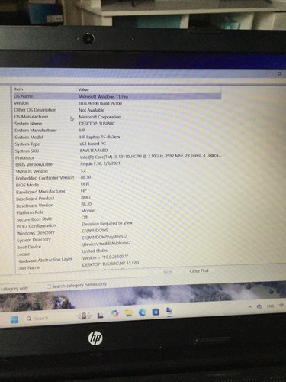286x382 pixels.
Task: Click value Microsoft Windows 11 Pro
Action: coord(103,97)
